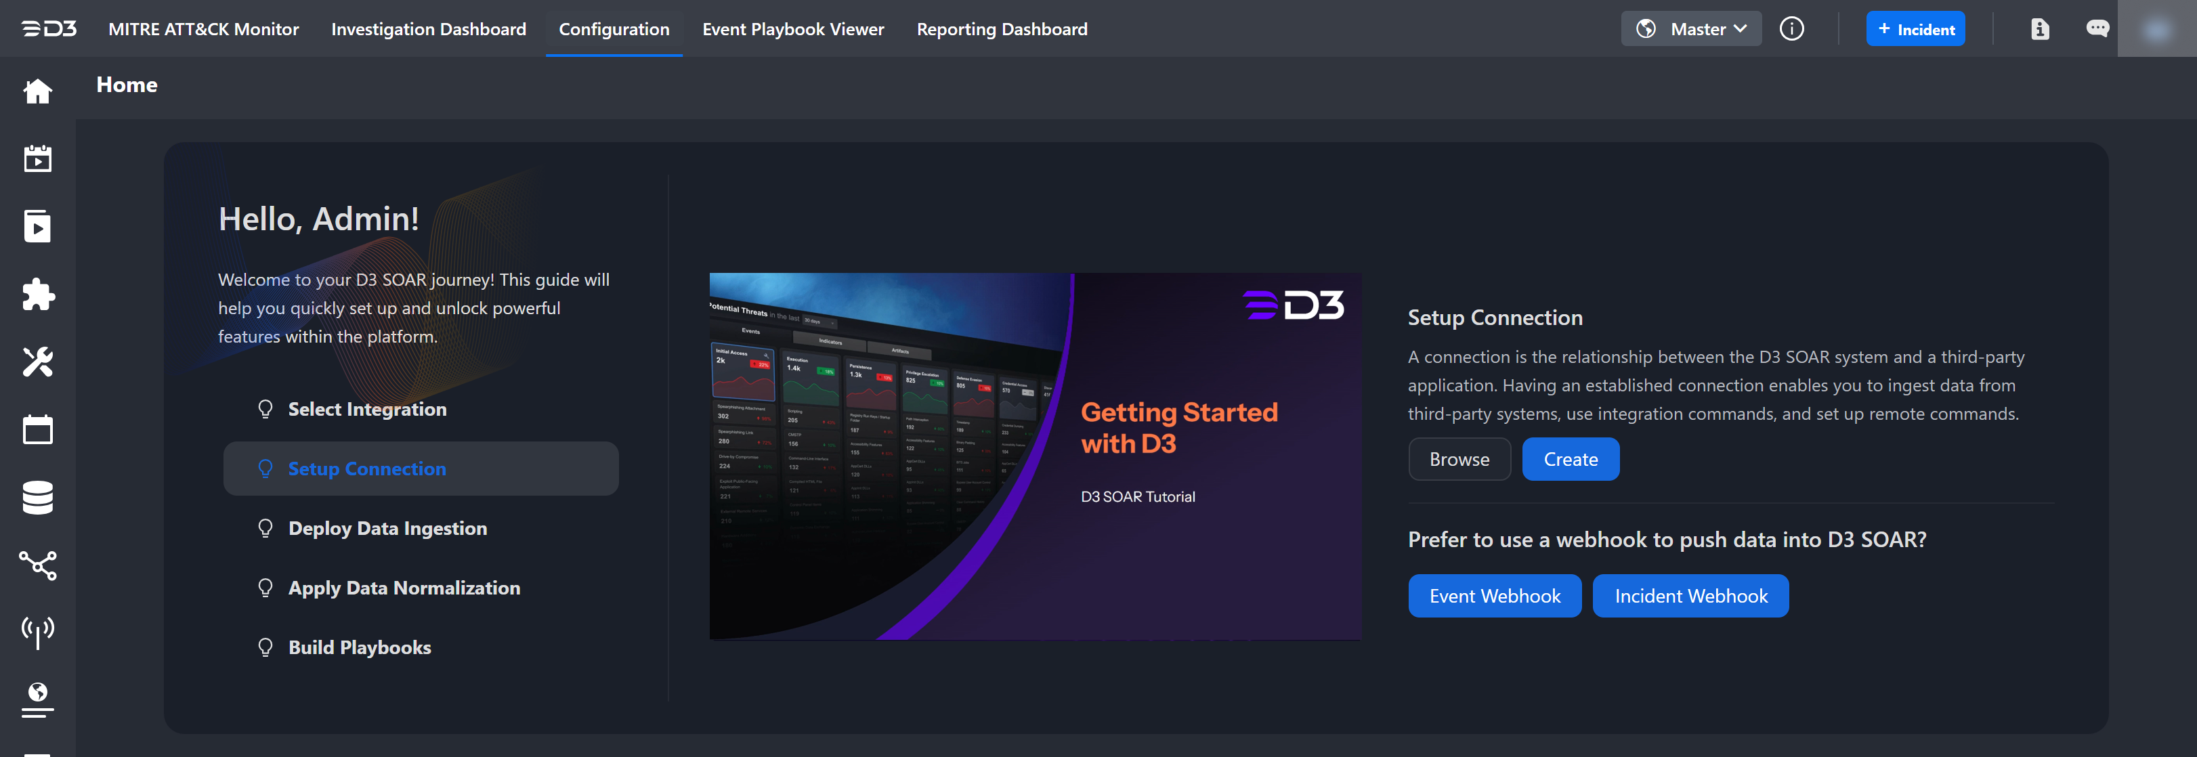This screenshot has height=757, width=2197.
Task: Select the wrench-and-screwdriver utilities icon
Action: pos(37,362)
